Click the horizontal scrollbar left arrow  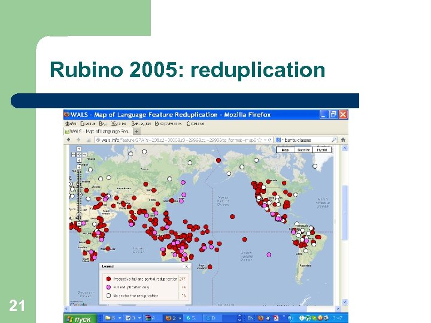point(66,309)
